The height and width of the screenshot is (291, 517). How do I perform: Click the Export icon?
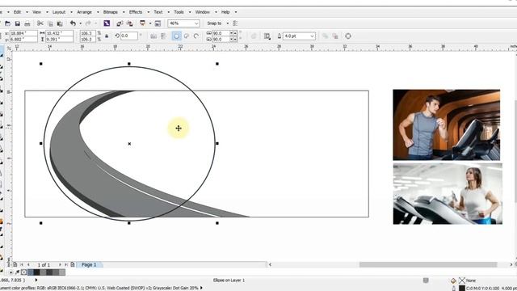point(130,23)
